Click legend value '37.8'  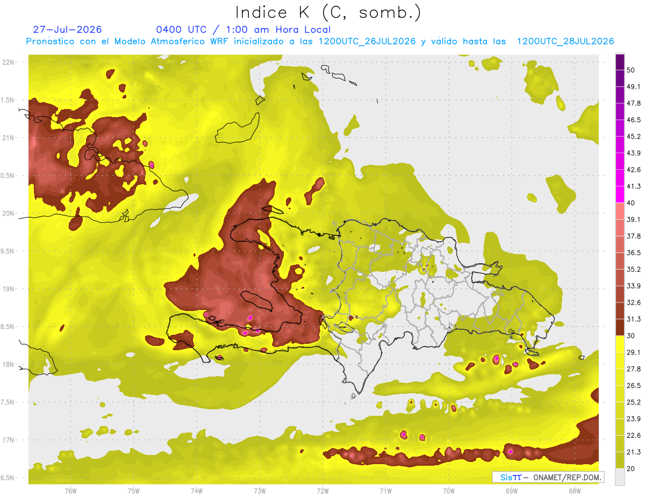[x=634, y=236]
